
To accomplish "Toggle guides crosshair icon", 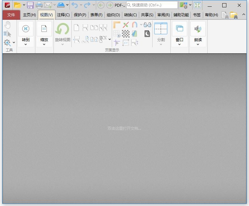I will point(117,43).
